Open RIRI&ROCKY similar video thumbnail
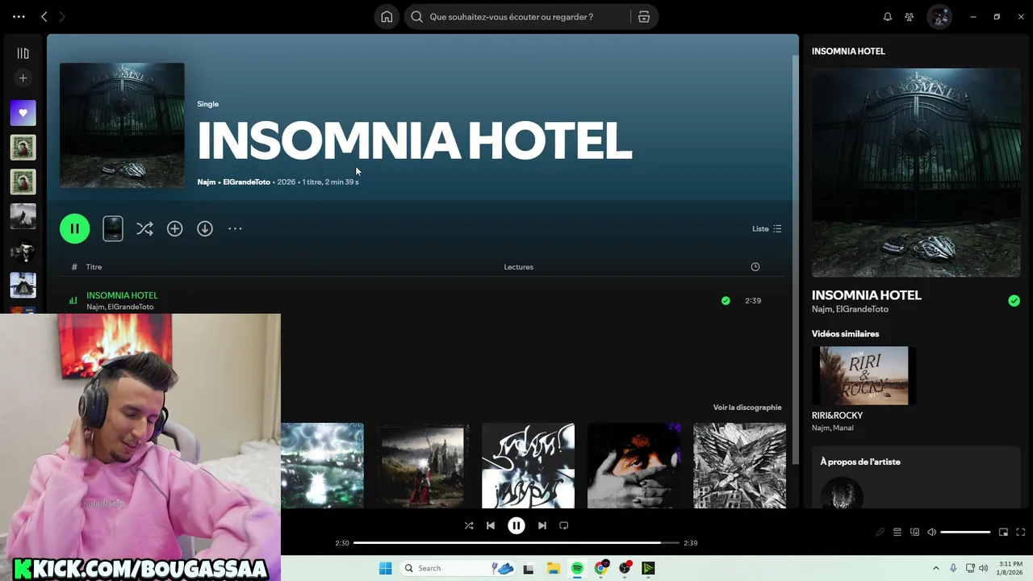The image size is (1033, 581). 864,376
